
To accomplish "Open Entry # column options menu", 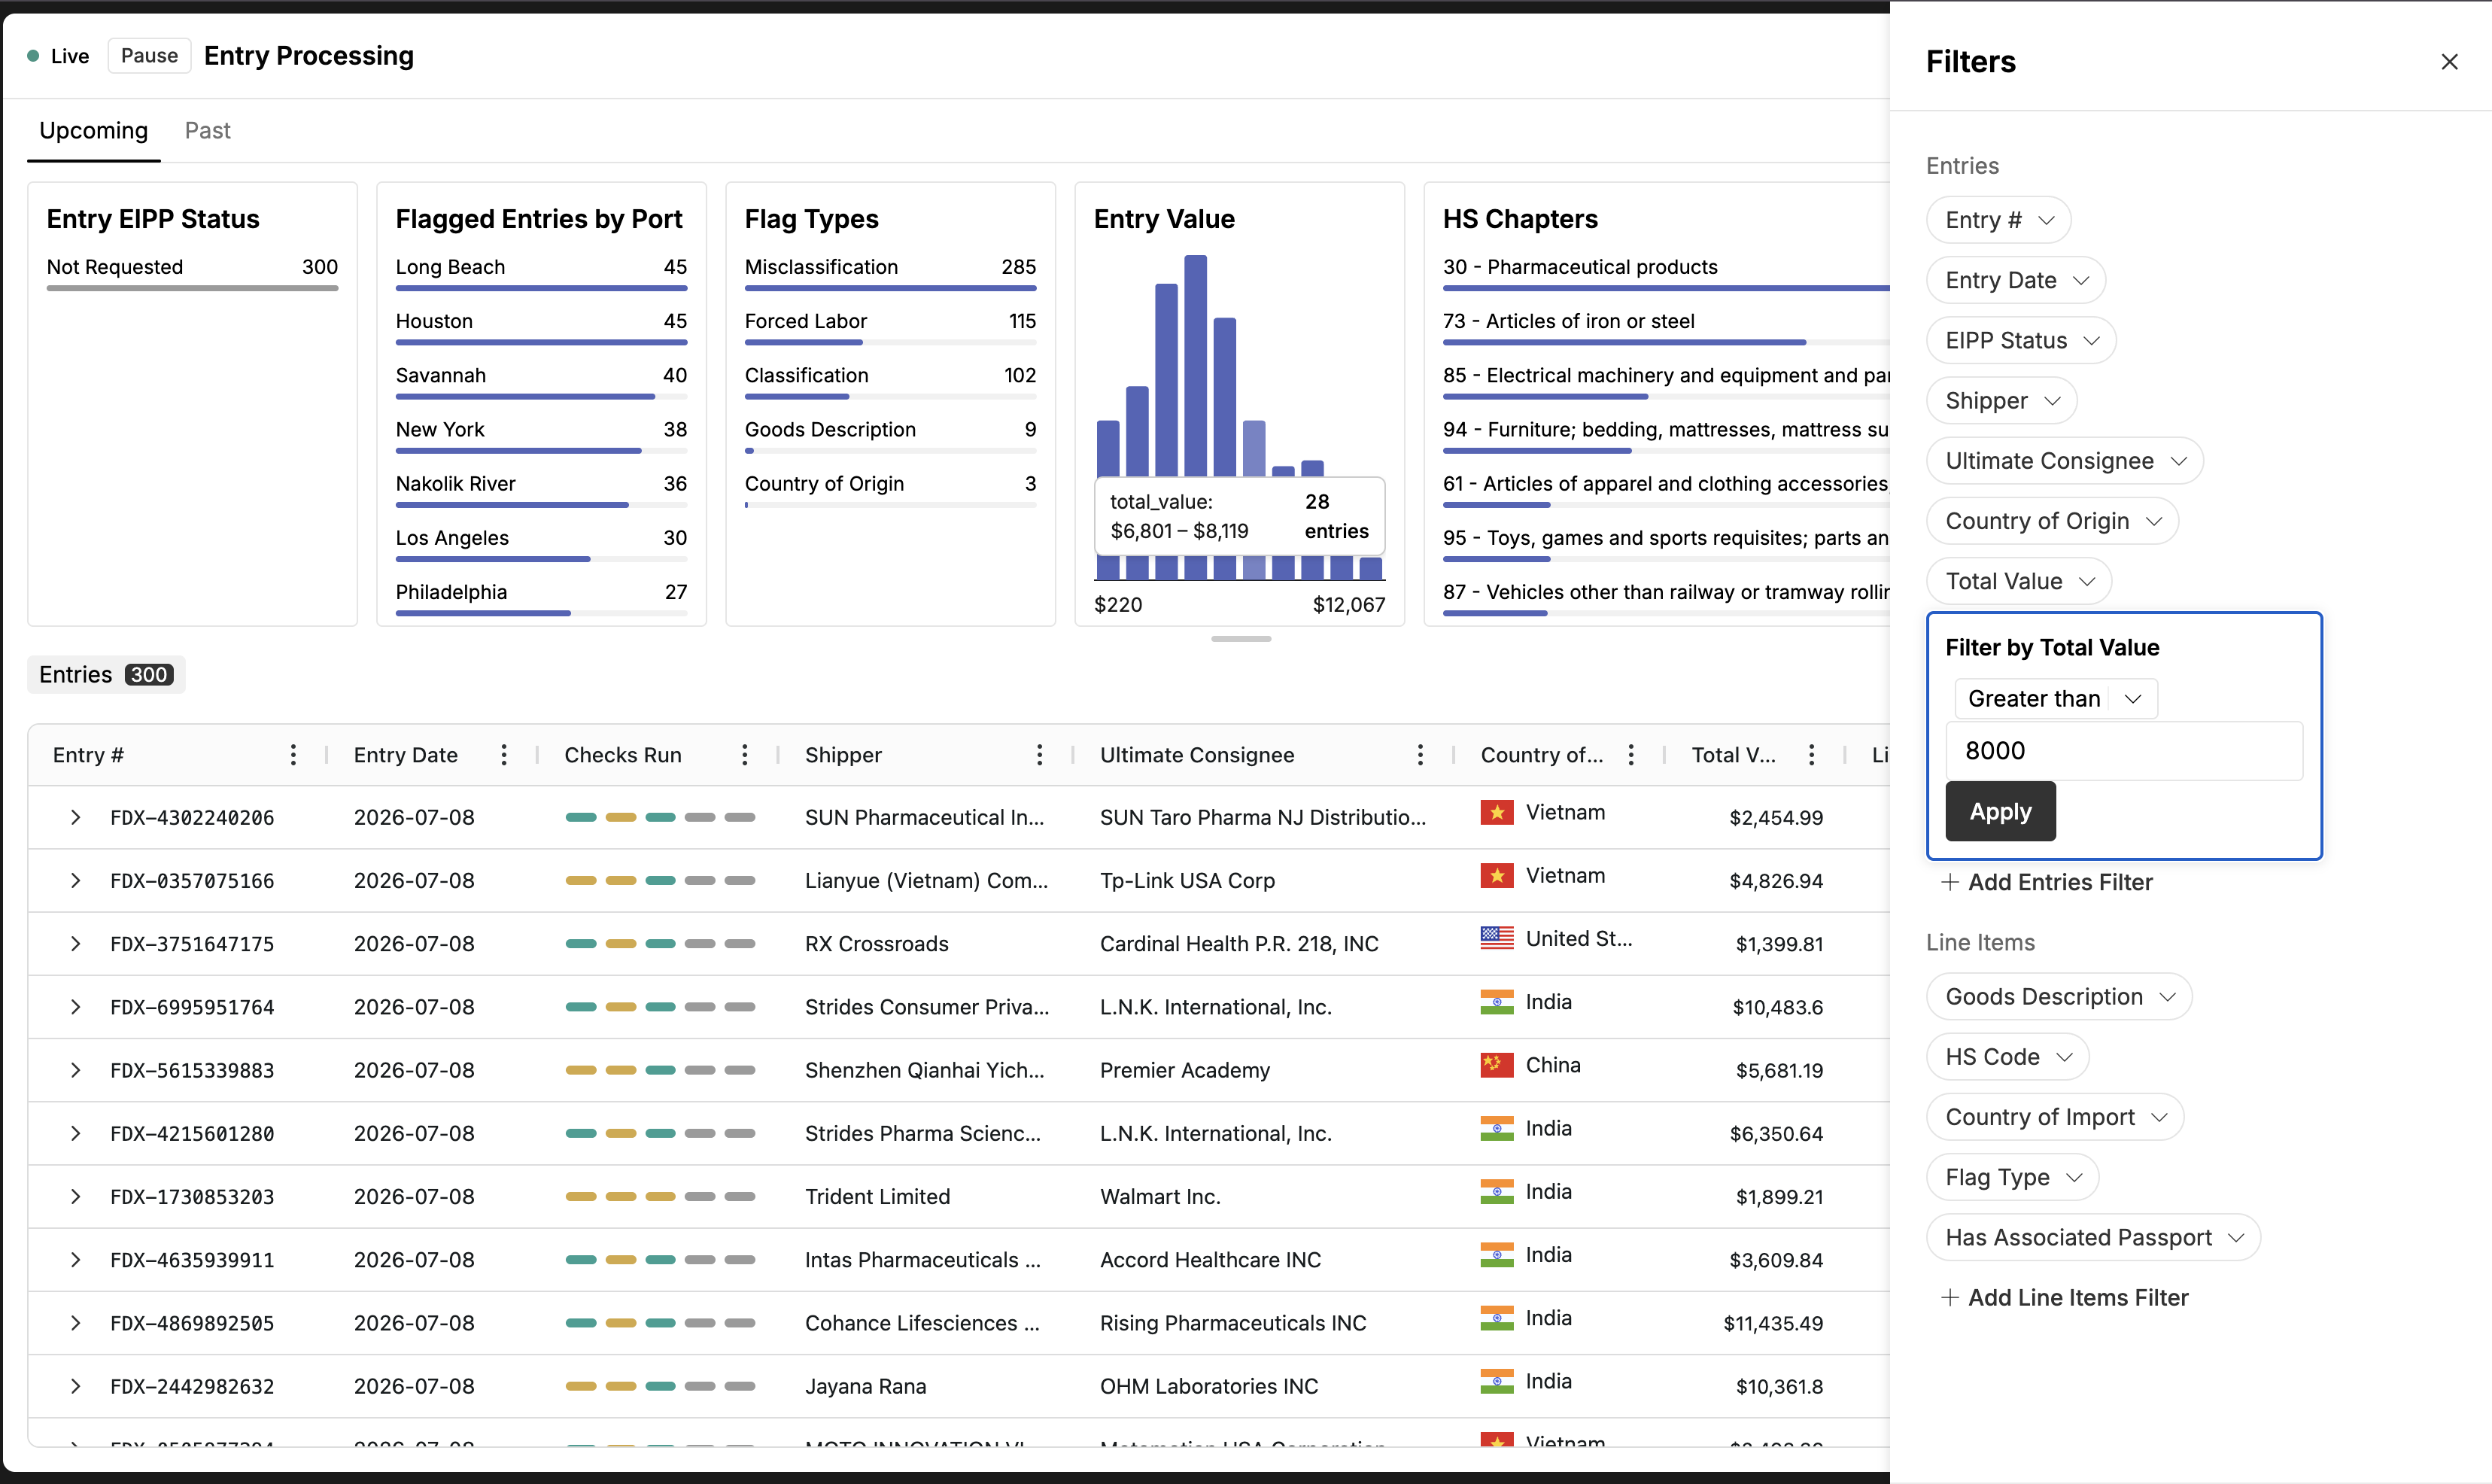I will coord(293,755).
